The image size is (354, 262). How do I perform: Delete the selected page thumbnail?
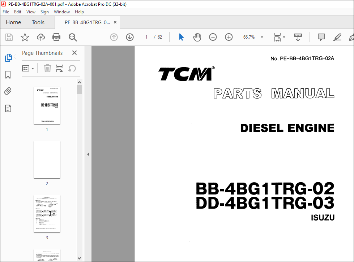coord(47,68)
